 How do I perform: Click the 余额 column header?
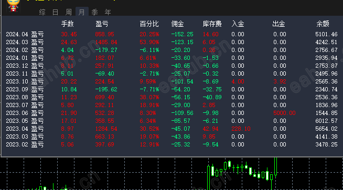[323, 24]
